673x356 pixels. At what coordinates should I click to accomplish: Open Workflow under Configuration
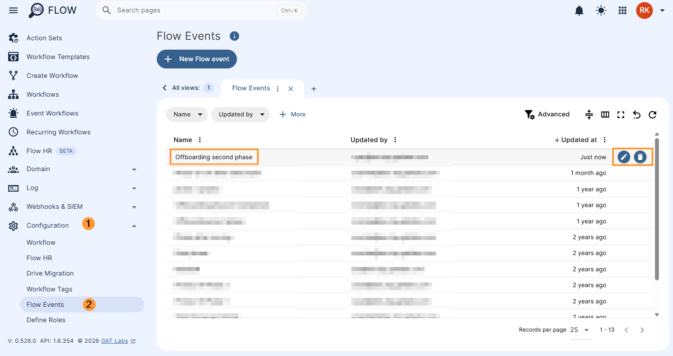click(41, 243)
